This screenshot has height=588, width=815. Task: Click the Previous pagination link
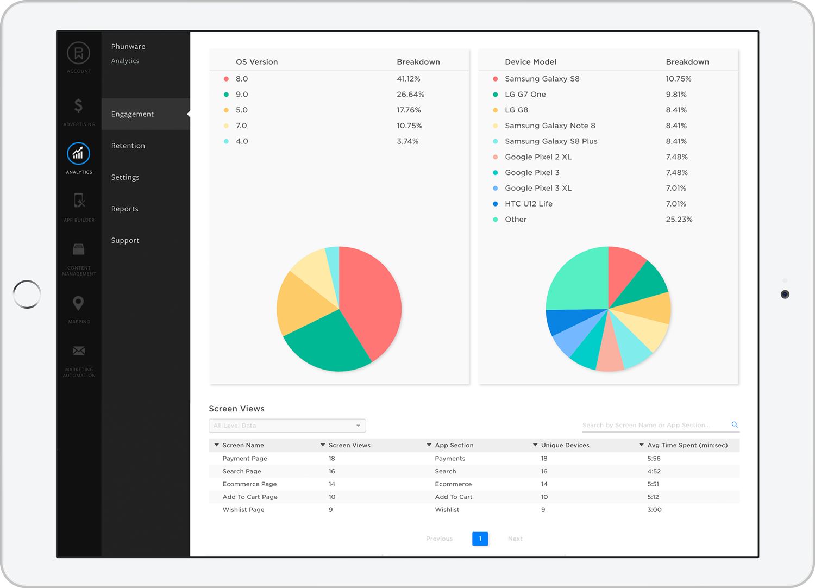(x=439, y=539)
